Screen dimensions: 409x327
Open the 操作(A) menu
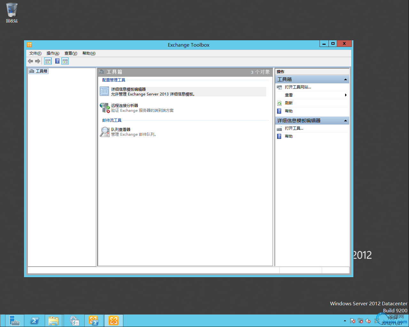(53, 53)
